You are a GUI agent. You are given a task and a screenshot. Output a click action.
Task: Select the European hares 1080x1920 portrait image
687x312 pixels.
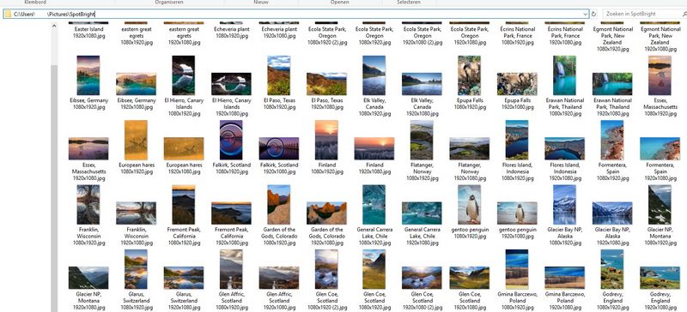tap(136, 140)
